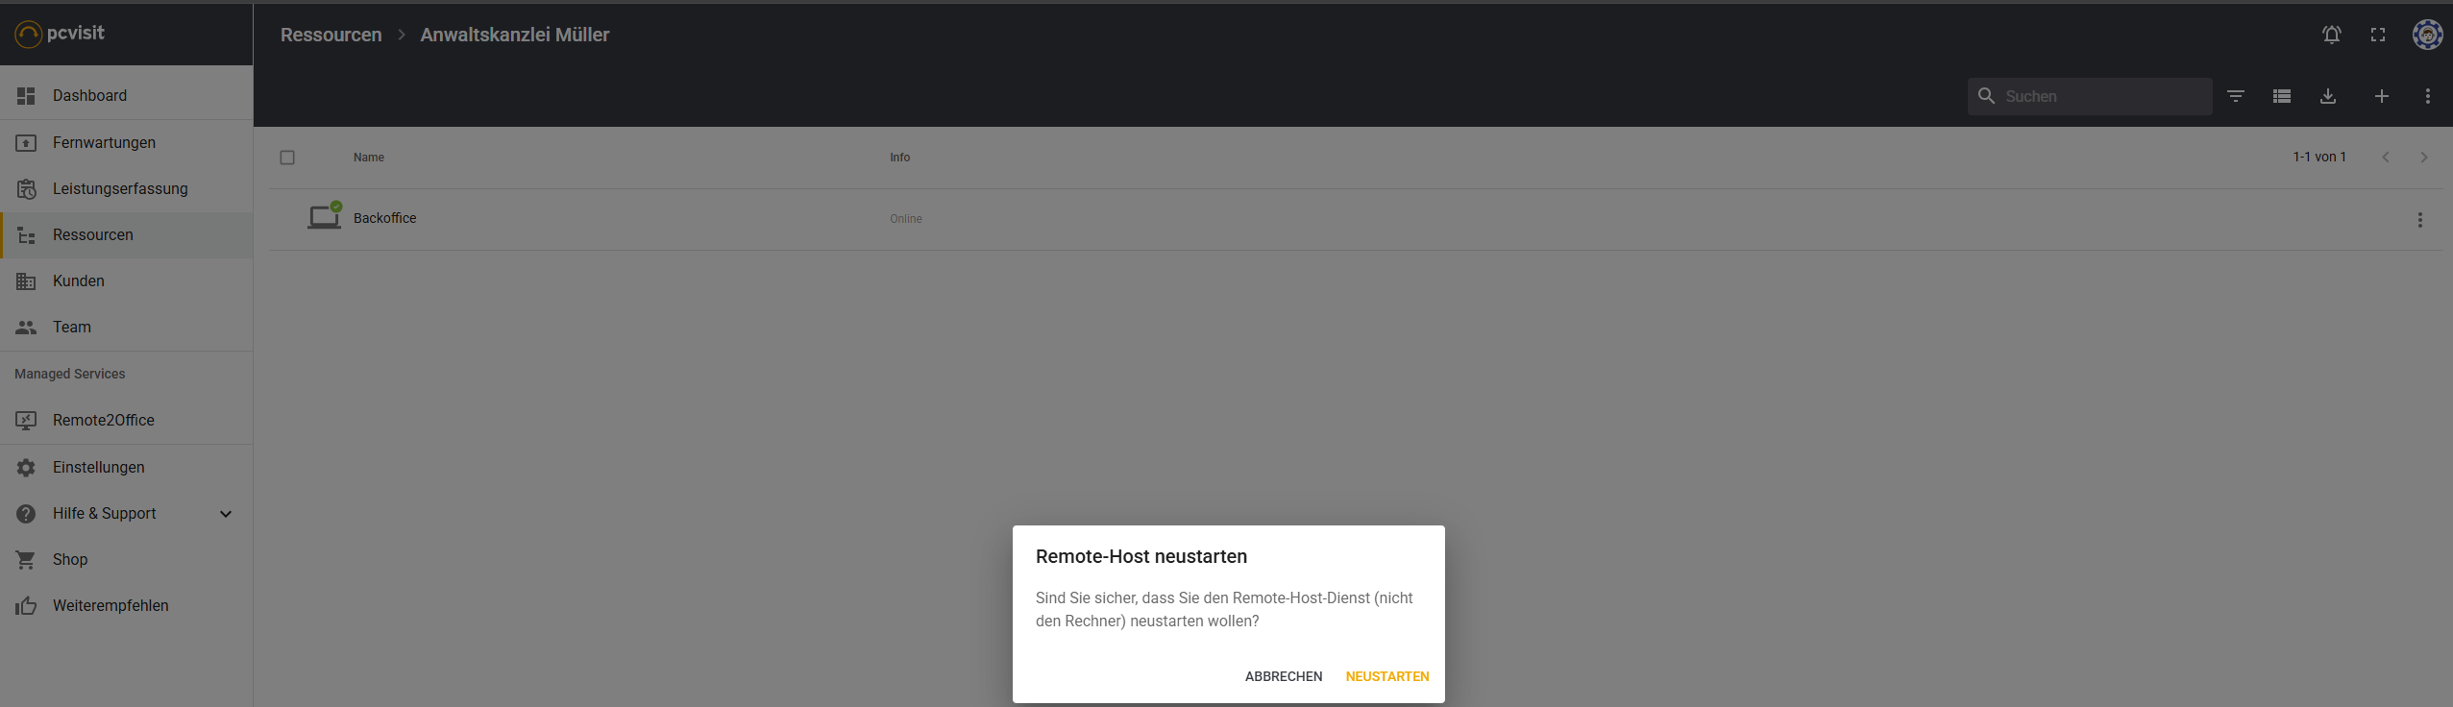Open the filter list icon
2453x707 pixels.
[2236, 96]
